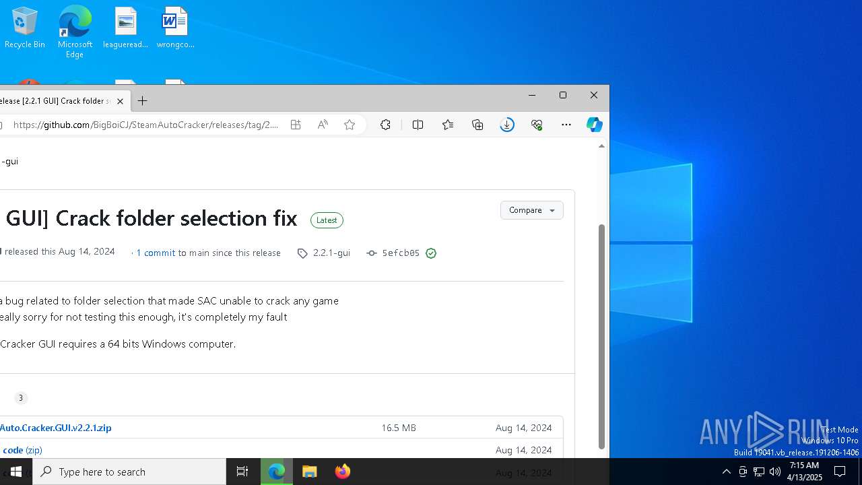This screenshot has width=862, height=485.
Task: Click the page vertical scrollbar thumb
Action: 601,337
